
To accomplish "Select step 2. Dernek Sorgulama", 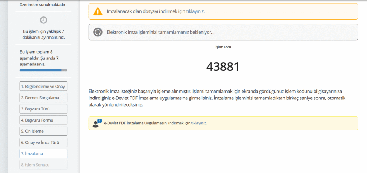I will 43,98.
